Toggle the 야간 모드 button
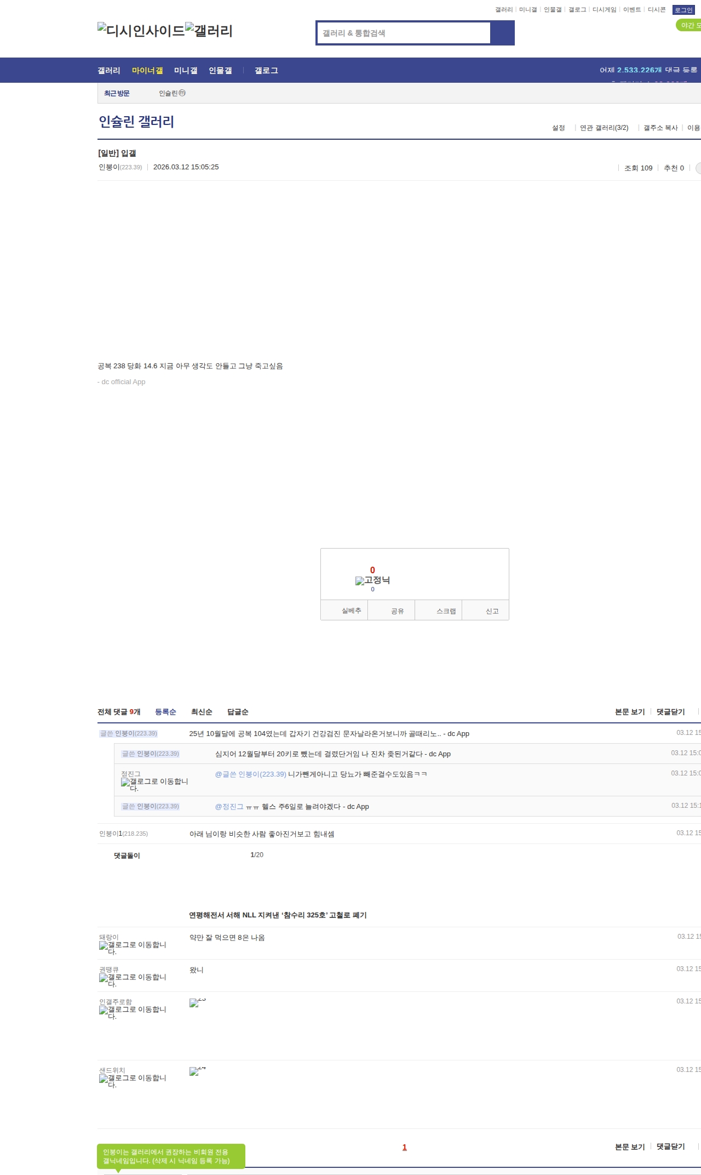 (x=689, y=25)
